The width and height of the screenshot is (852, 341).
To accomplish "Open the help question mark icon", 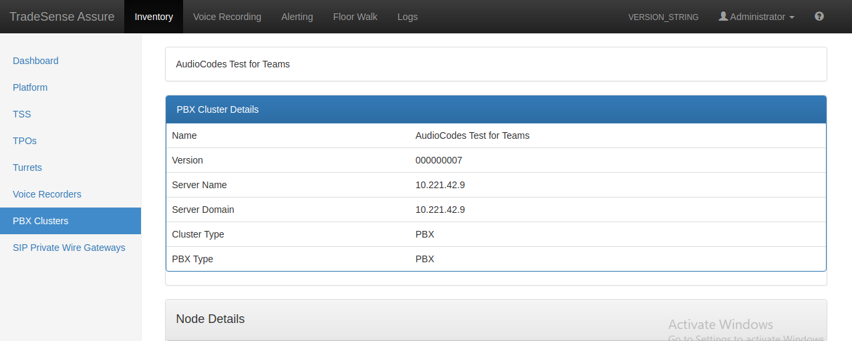I will click(819, 17).
